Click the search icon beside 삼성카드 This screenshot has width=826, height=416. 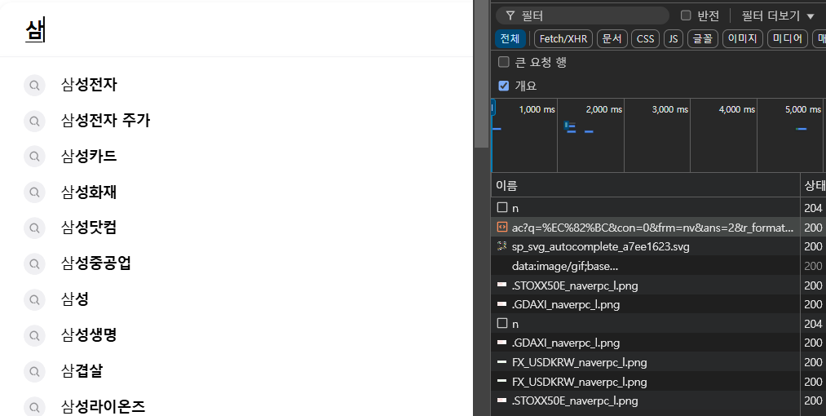point(34,157)
